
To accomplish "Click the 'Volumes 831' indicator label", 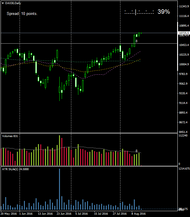I will coord(10,136).
